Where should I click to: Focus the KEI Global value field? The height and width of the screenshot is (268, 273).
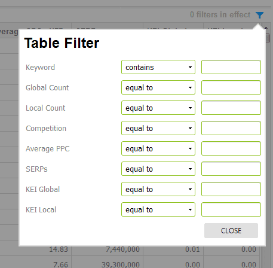pos(231,189)
